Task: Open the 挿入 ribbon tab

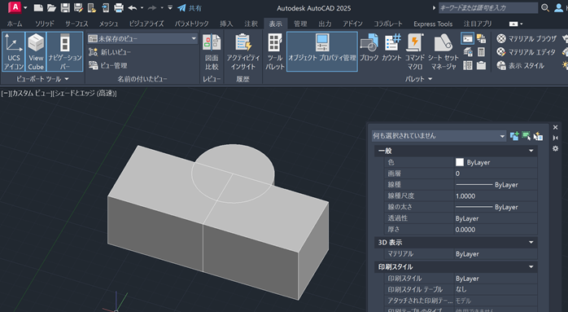Action: [x=226, y=24]
